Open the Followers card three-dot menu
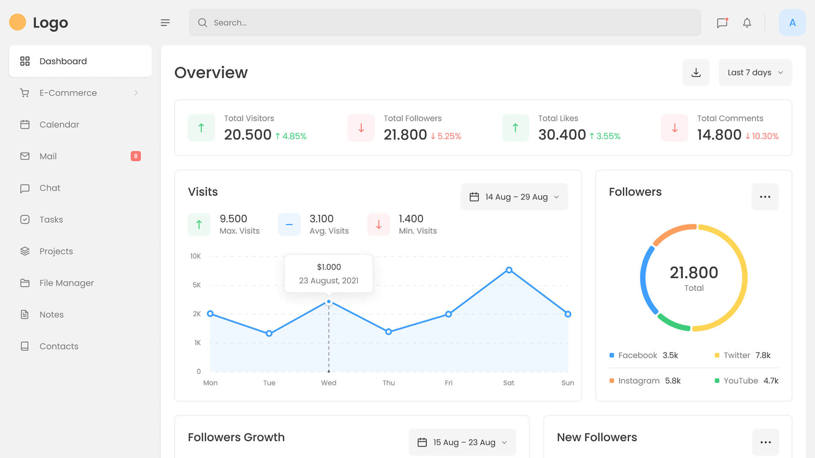815x458 pixels. (x=765, y=197)
